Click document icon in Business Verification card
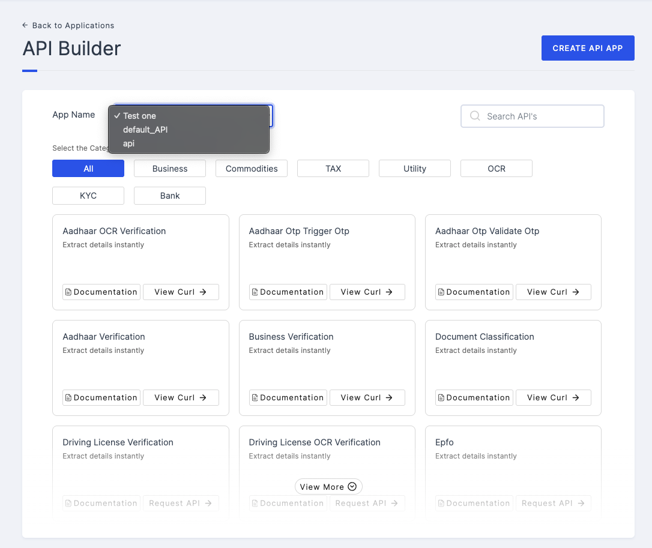The height and width of the screenshot is (548, 652). [255, 398]
